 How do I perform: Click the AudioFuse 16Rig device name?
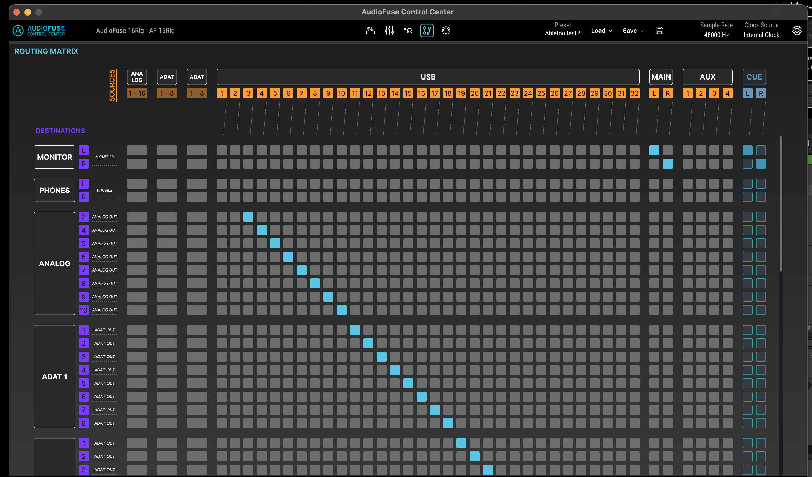135,31
